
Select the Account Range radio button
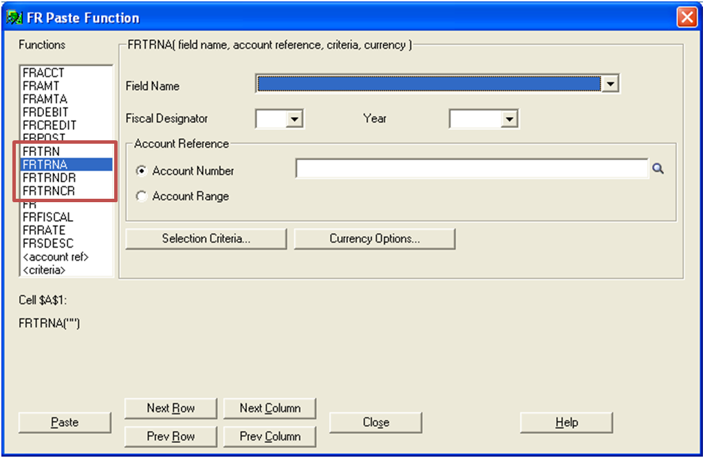[141, 197]
